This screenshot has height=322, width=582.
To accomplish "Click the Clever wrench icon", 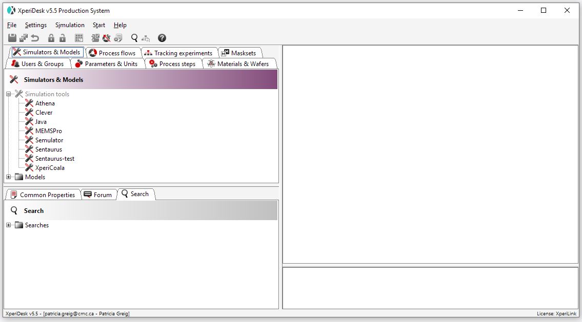I will click(x=29, y=113).
